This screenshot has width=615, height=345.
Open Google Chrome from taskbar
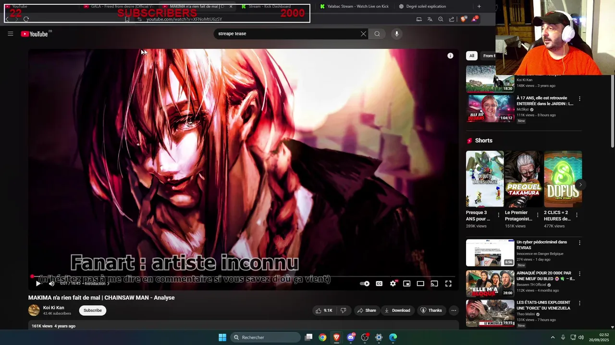(322, 337)
